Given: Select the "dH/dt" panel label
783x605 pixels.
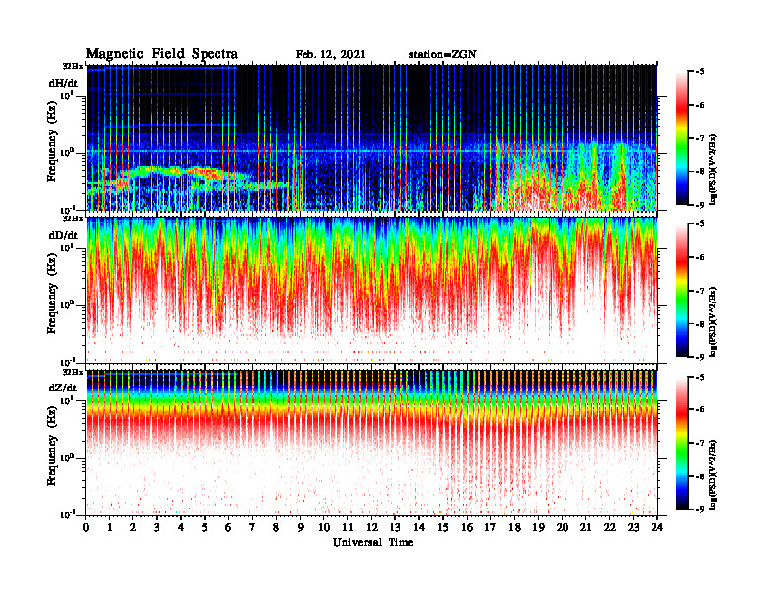Looking at the screenshot, I should (63, 83).
